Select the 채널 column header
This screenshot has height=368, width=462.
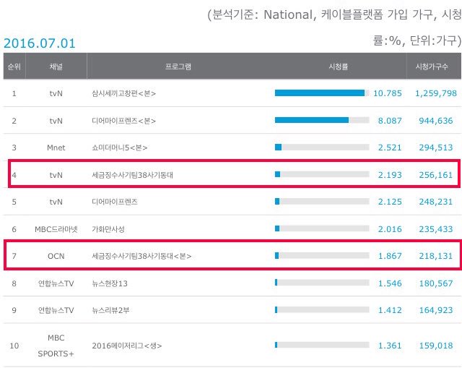click(56, 66)
